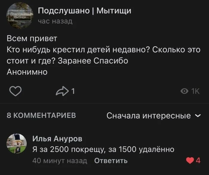Toggle the red heart on Илья's comment
The width and height of the screenshot is (209, 175).
[x=190, y=161]
